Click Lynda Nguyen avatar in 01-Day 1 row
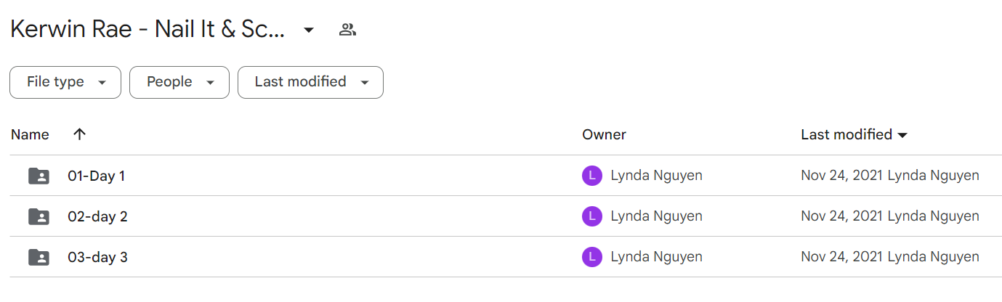The height and width of the screenshot is (302, 1002). click(x=592, y=176)
